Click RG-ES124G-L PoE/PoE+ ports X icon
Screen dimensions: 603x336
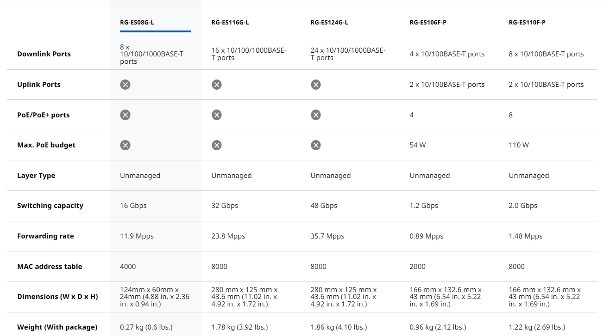click(316, 115)
